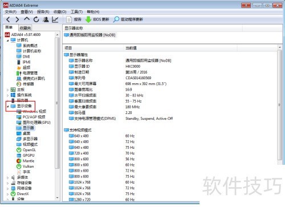Collapse the Display devices tree node

click(x=7, y=106)
